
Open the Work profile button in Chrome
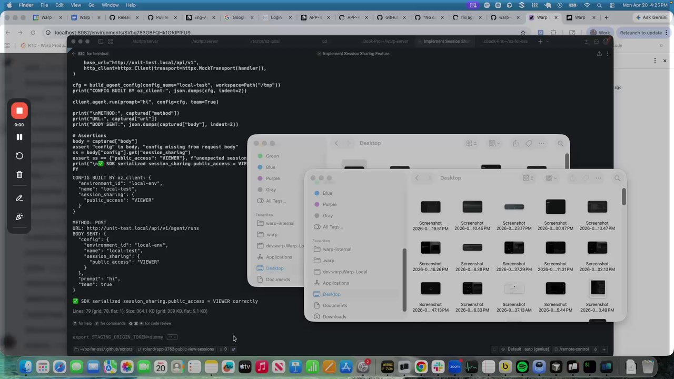click(600, 33)
